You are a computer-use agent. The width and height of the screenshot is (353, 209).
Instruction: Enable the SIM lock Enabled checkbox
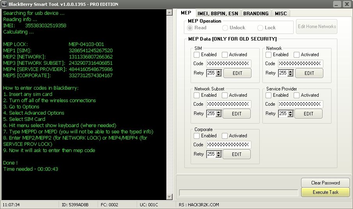[197, 55]
